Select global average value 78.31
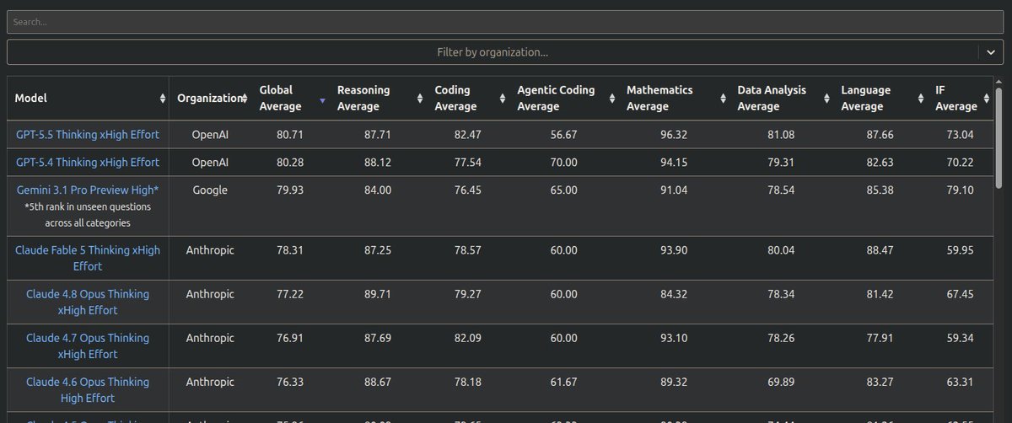Image resolution: width=1012 pixels, height=423 pixels. tap(290, 250)
